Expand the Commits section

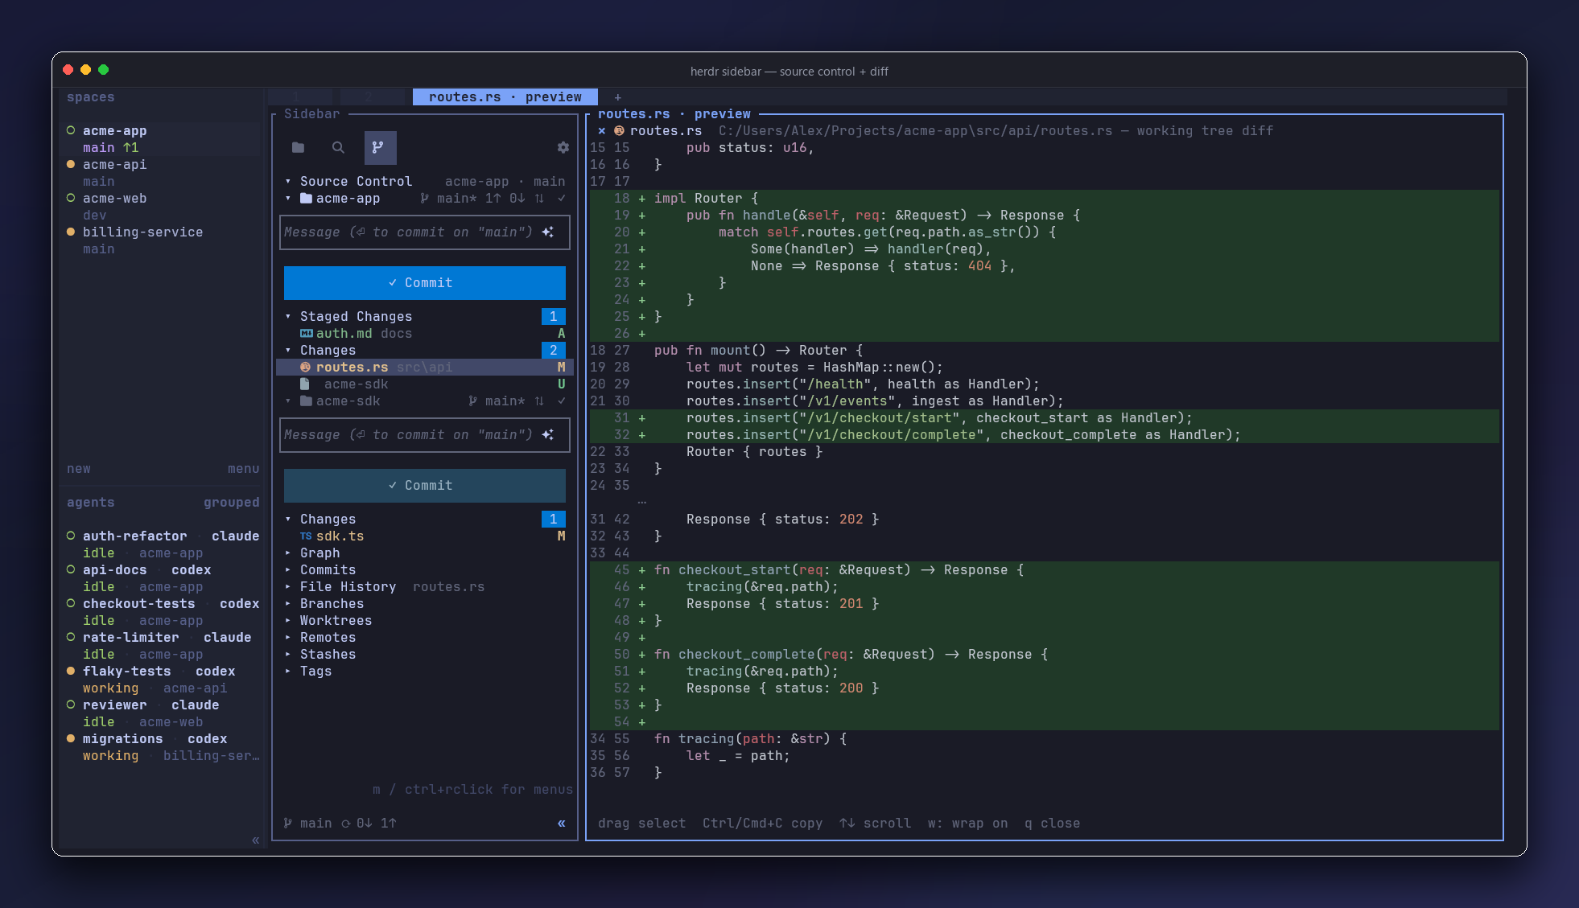click(288, 570)
